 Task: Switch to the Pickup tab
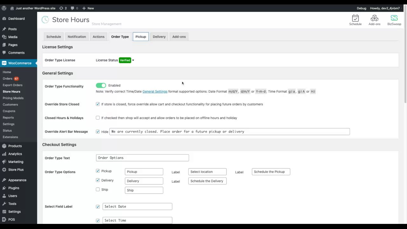pos(141,37)
